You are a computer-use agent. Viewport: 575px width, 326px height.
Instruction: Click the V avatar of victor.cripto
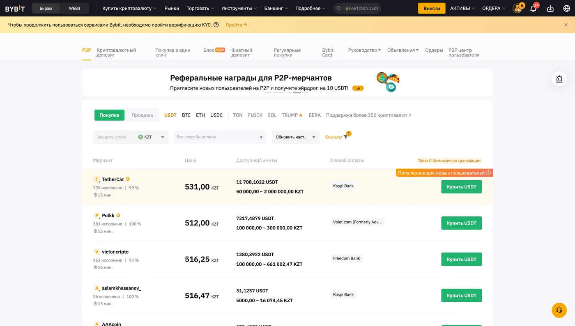(97, 252)
